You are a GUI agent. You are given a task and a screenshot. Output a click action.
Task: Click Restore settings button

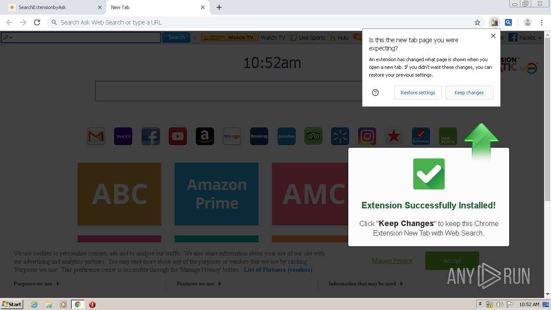(x=418, y=93)
